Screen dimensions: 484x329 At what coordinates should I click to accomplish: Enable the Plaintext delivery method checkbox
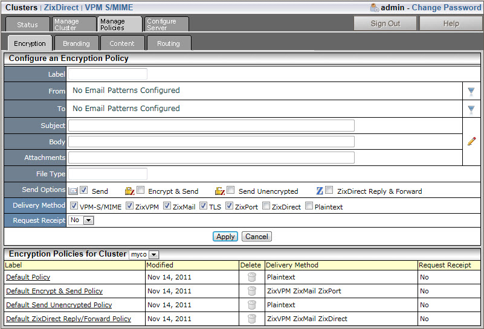309,206
